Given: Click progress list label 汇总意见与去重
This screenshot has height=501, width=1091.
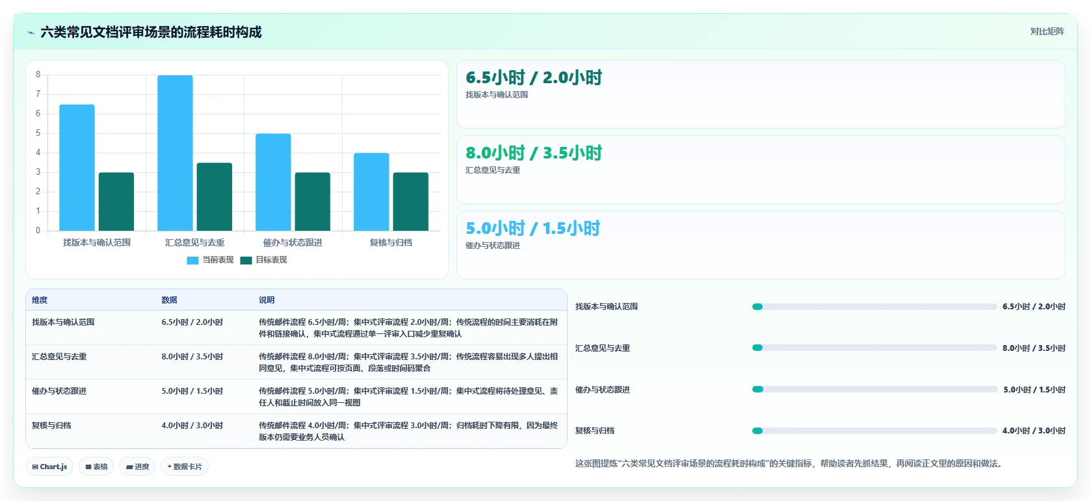Looking at the screenshot, I should pyautogui.click(x=603, y=348).
